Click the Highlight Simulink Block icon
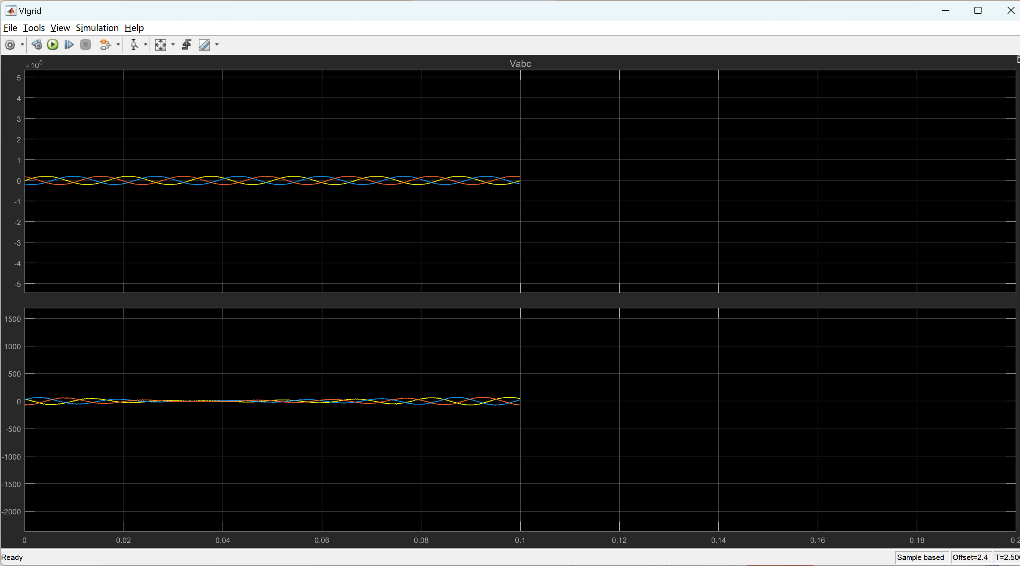The width and height of the screenshot is (1020, 566). 105,45
